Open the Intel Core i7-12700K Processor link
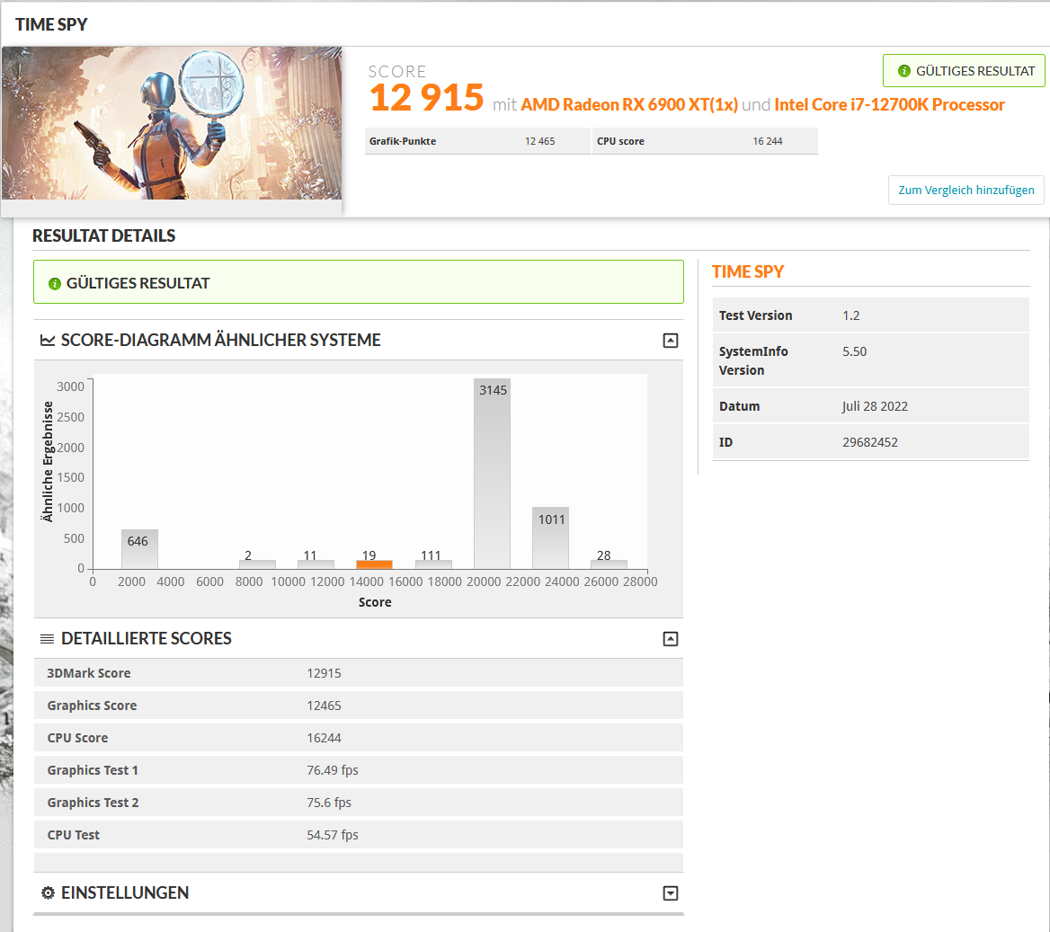1050x932 pixels. [x=889, y=105]
